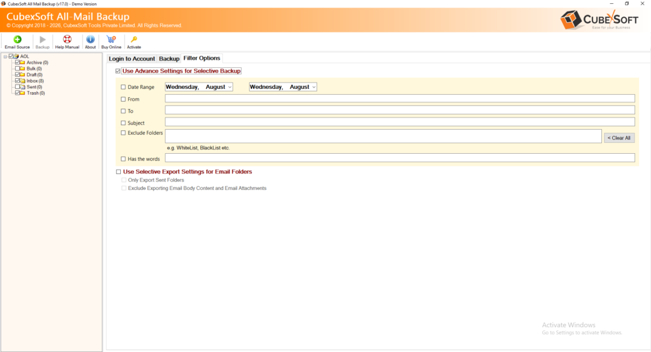Screen dimensions: 651x352
Task: Click the Sent folder icon in tree
Action: (23, 87)
